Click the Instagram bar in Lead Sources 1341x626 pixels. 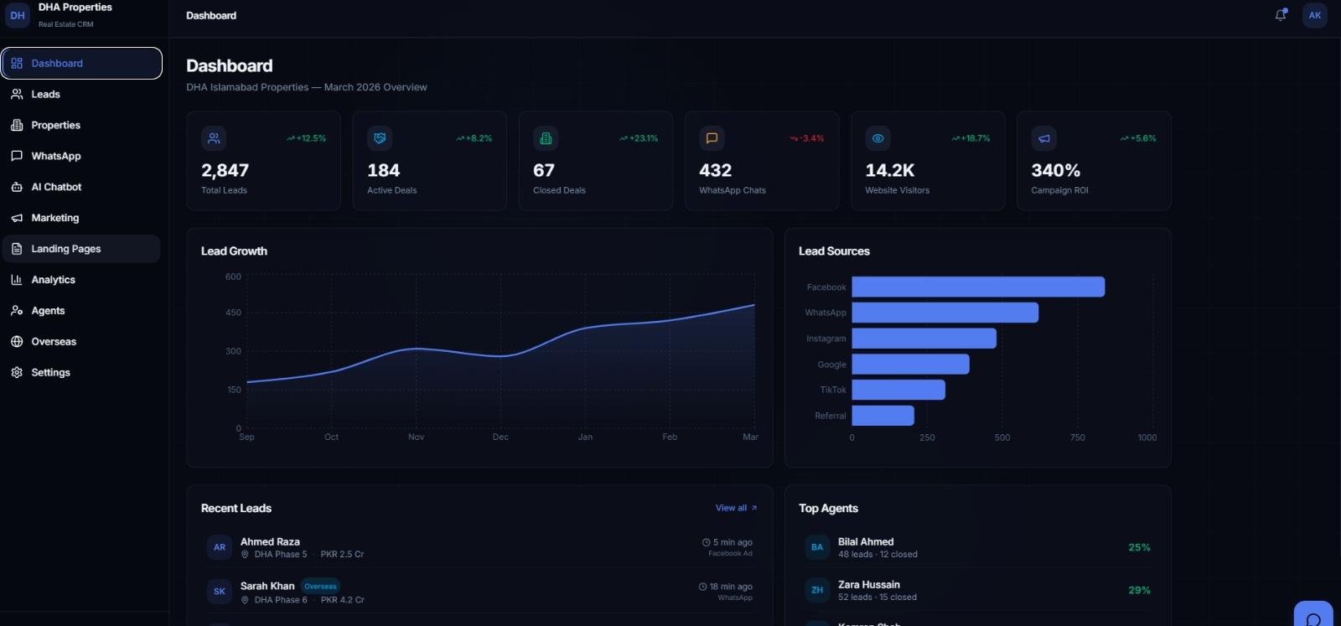(x=924, y=339)
